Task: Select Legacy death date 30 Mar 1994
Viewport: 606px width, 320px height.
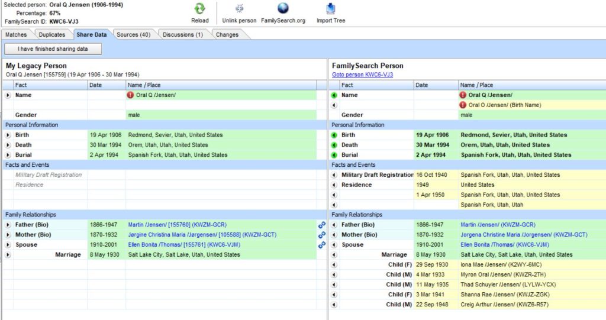Action: pyautogui.click(x=105, y=145)
